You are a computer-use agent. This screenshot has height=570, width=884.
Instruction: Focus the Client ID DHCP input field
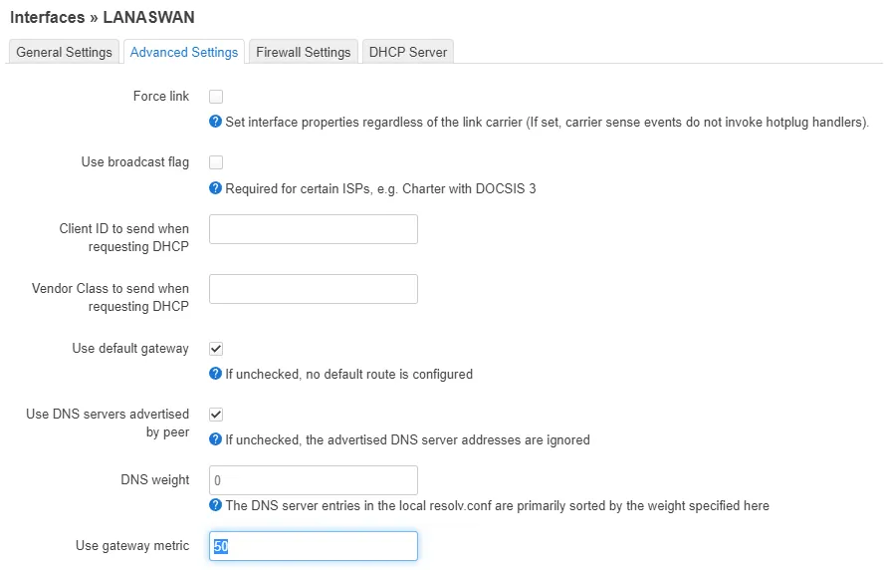click(314, 229)
